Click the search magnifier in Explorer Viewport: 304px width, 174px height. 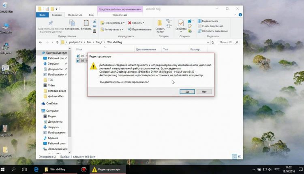[237, 42]
